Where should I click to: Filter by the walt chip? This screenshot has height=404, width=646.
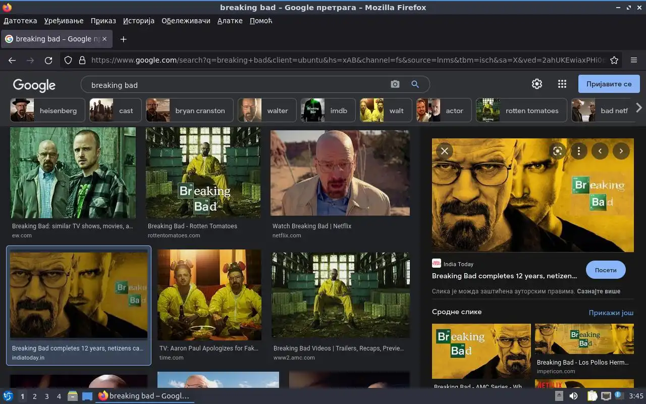point(386,110)
